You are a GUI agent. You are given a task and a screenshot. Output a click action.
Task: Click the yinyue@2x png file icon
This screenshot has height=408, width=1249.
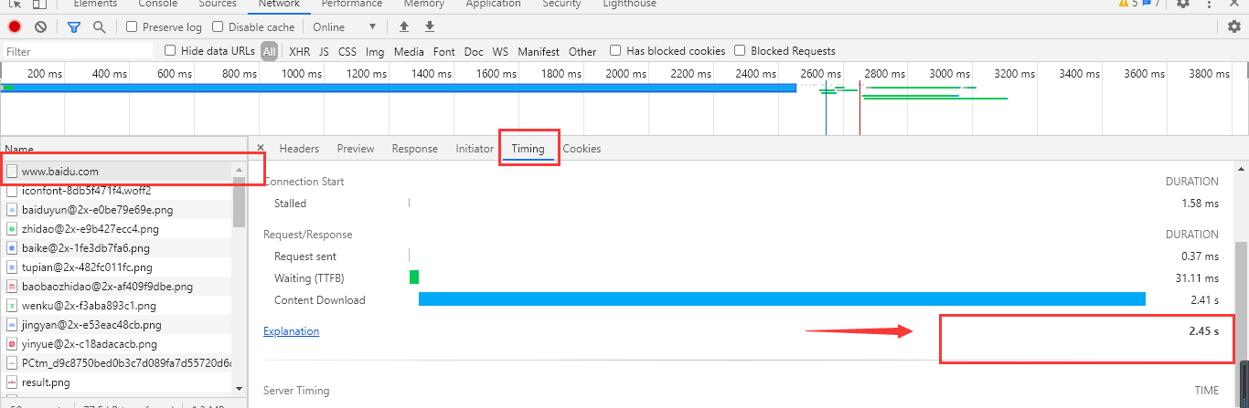click(x=12, y=344)
